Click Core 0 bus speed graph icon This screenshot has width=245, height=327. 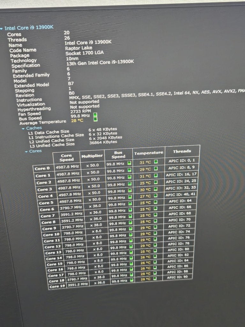click(129, 163)
